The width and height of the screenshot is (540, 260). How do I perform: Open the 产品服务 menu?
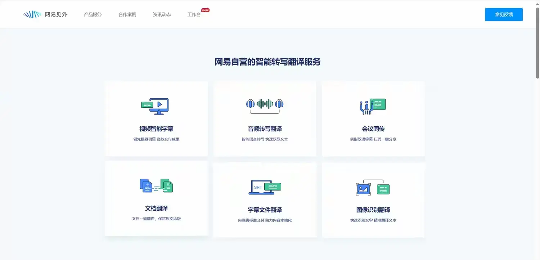tap(93, 14)
